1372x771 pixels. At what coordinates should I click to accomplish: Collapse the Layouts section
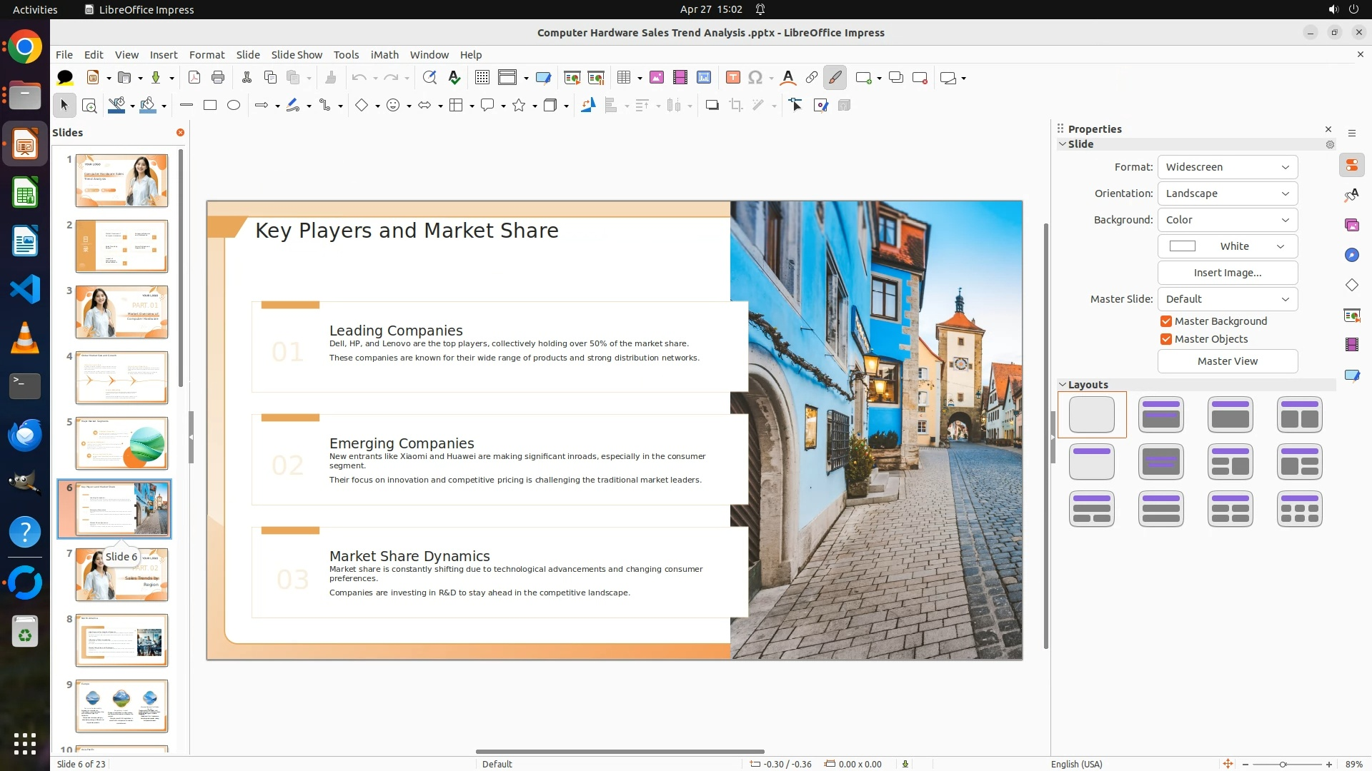click(1063, 385)
